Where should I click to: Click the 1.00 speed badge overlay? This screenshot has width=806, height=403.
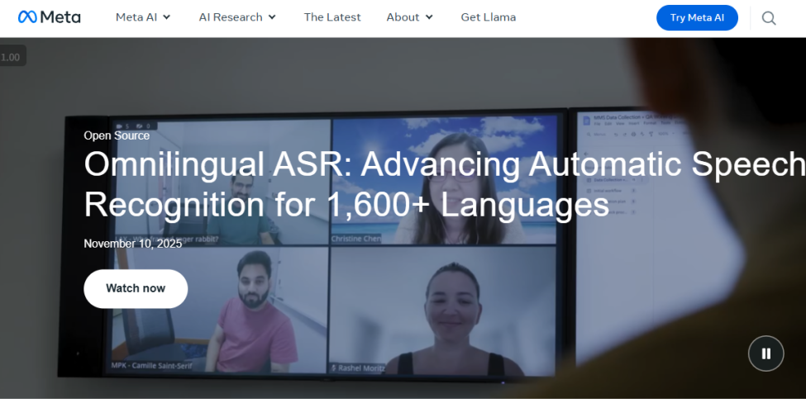coord(12,57)
